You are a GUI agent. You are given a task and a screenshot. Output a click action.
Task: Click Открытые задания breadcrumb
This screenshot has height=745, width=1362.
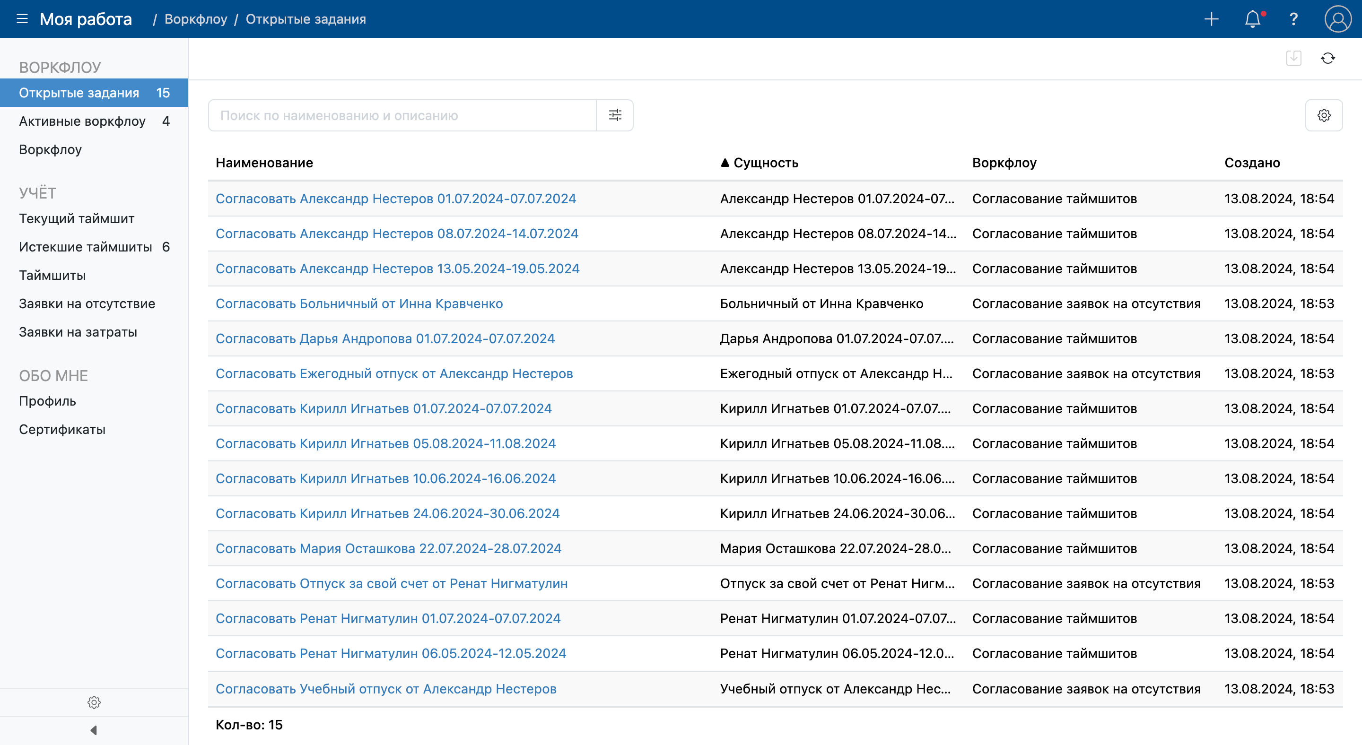pos(306,19)
